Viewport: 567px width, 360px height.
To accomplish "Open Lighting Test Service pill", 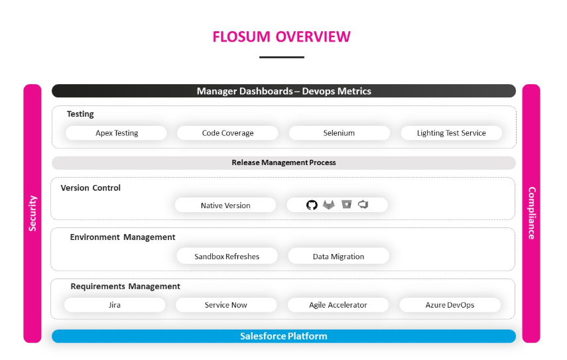I will coord(451,133).
